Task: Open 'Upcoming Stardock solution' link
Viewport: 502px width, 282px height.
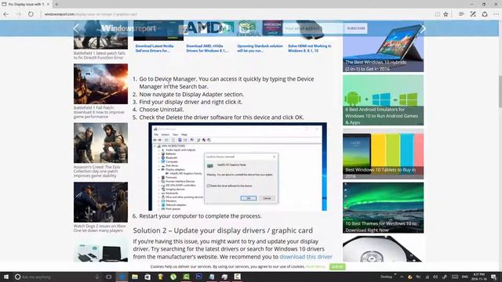Action: tap(260, 49)
